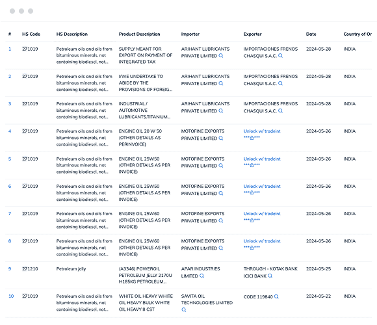This screenshot has width=377, height=325.
Task: Click lock icon under Unlock link in row 5
Action: [252, 165]
